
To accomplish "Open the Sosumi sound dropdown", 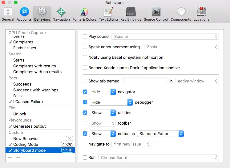I will pos(165,36).
